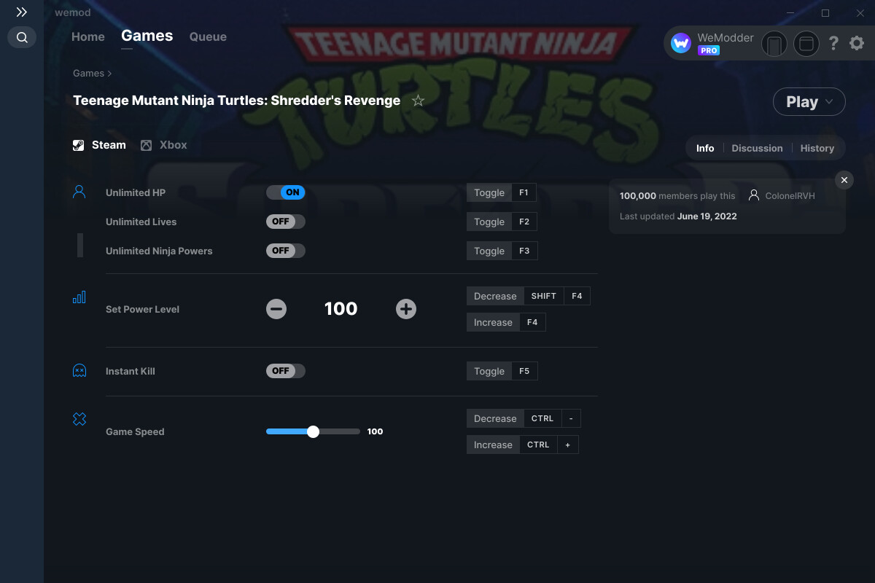Open the Discussion tab
This screenshot has height=583, width=875.
[757, 148]
